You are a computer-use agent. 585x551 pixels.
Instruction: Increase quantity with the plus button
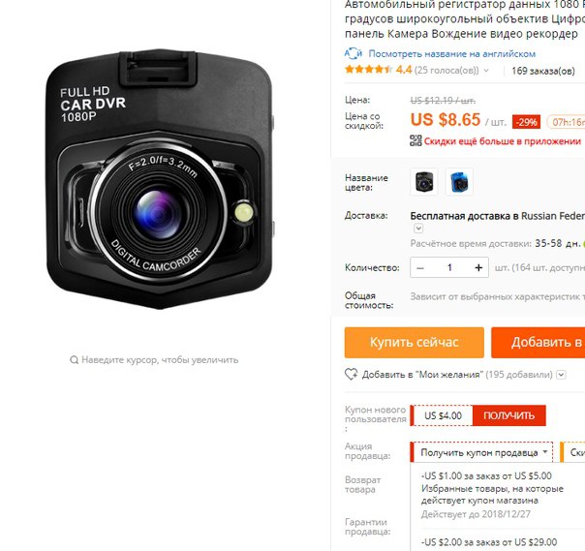[478, 268]
